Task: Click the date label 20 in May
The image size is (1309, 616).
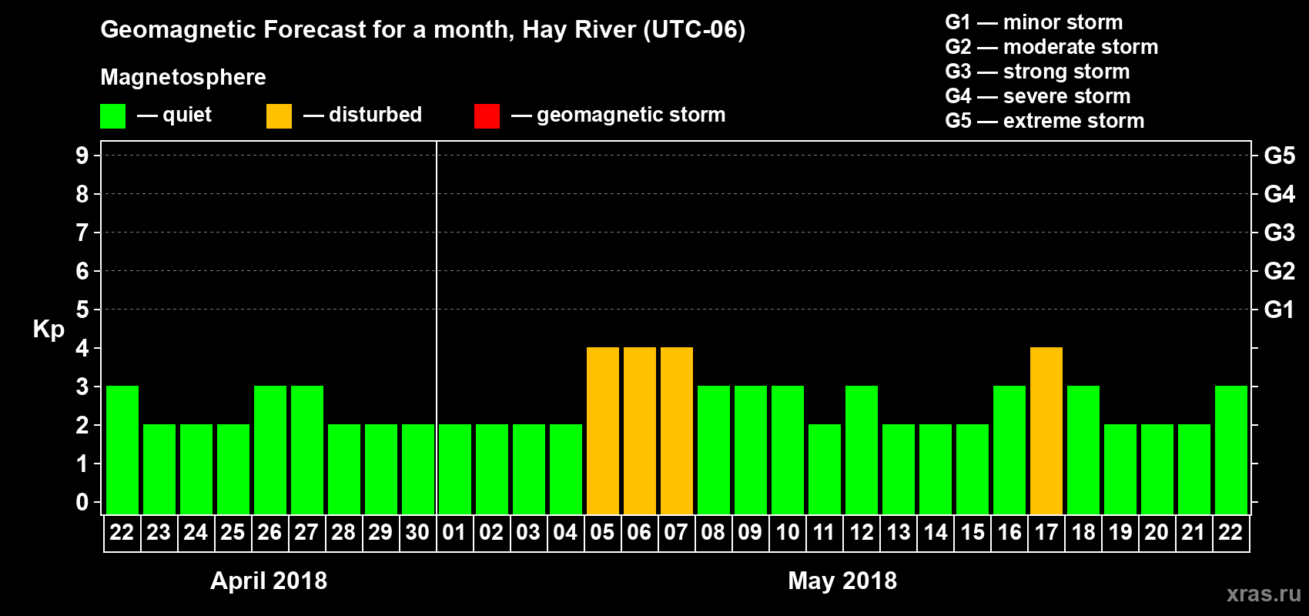Action: point(1157,532)
